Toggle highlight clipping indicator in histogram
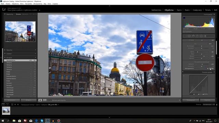The width and height of the screenshot is (219, 123). [x=213, y=18]
